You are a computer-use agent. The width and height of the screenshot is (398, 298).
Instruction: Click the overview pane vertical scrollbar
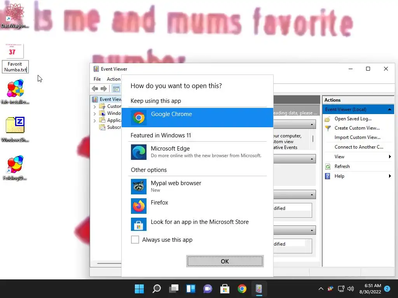point(313,139)
